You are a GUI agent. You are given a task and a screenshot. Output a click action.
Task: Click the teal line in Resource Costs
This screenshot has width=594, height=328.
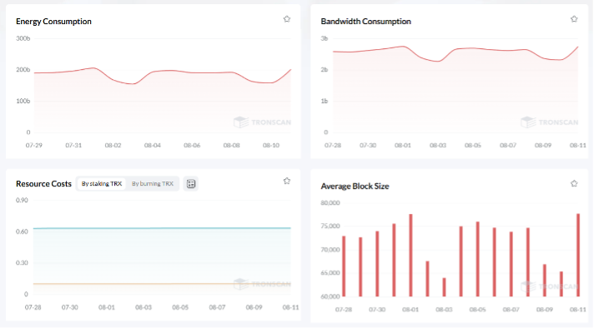162,228
